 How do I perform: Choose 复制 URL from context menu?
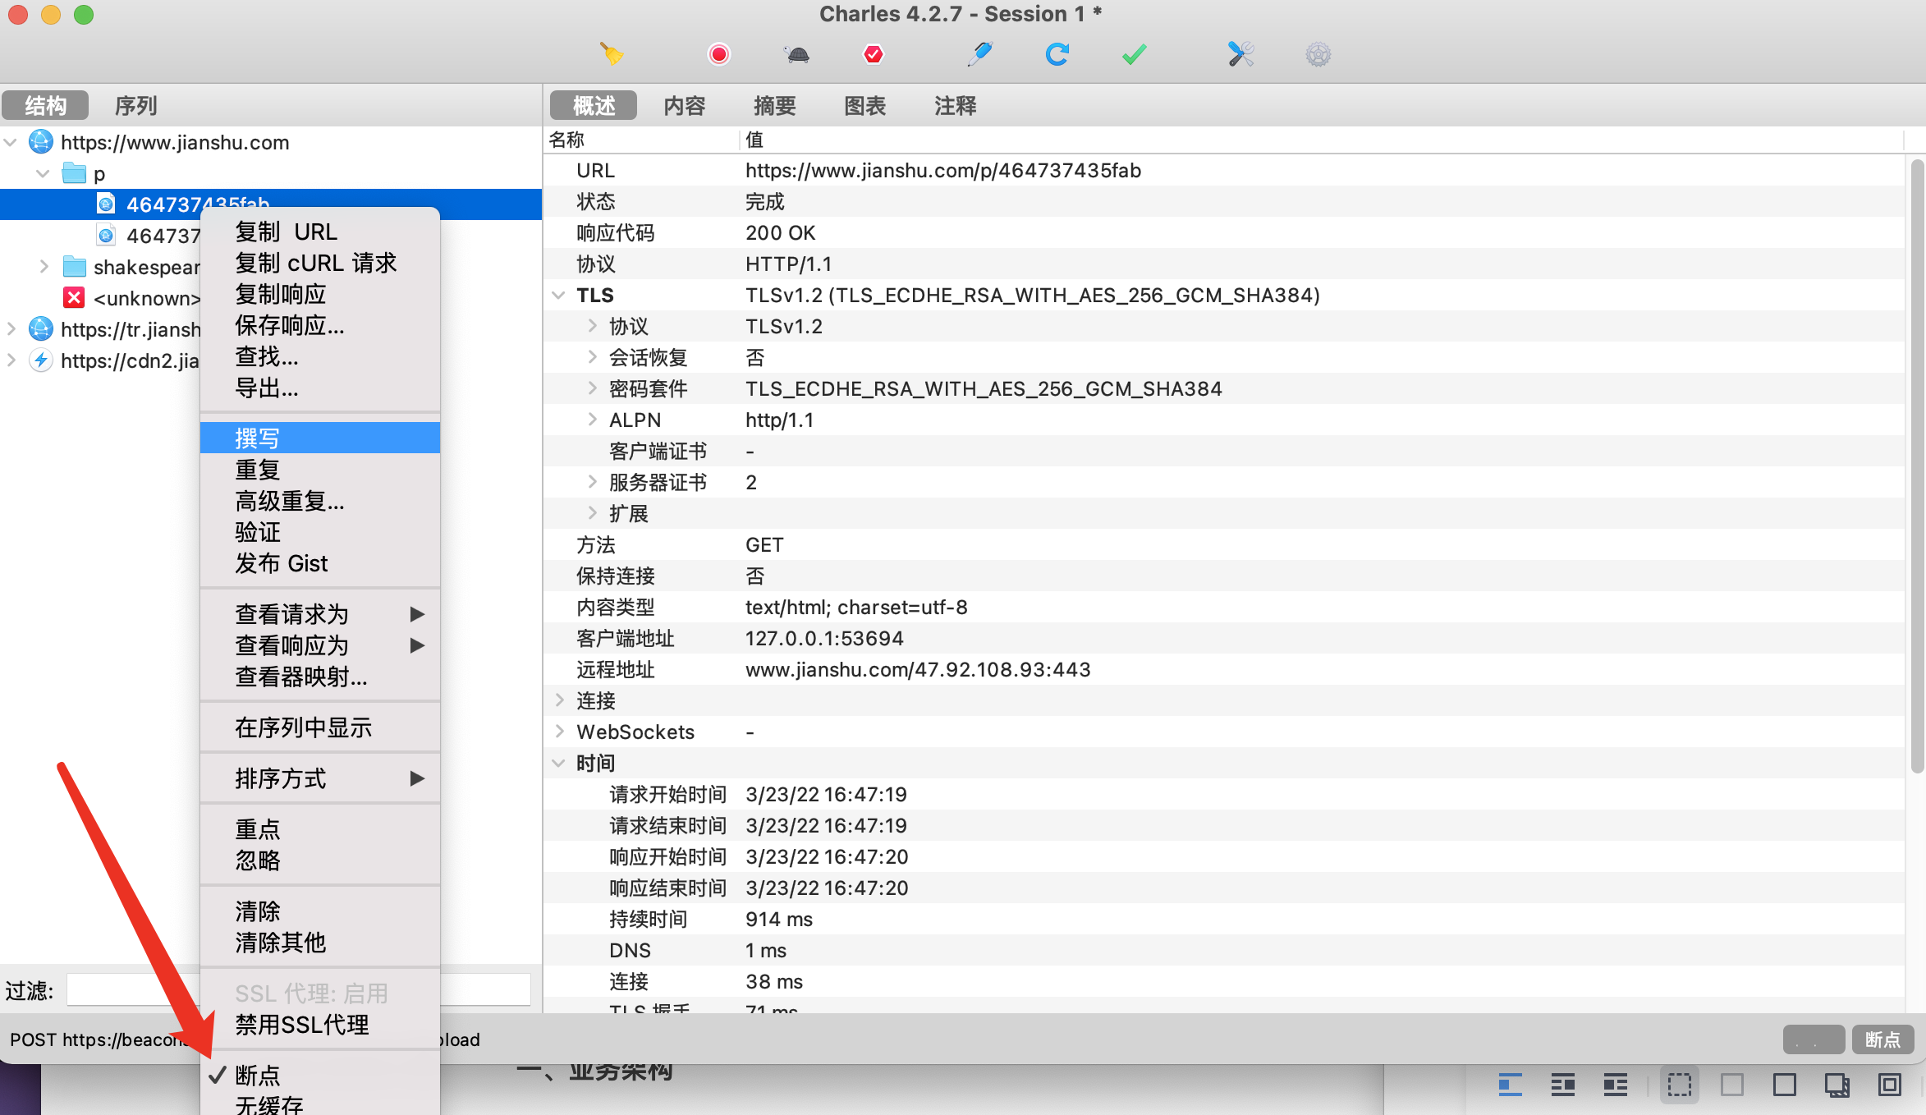(320, 232)
